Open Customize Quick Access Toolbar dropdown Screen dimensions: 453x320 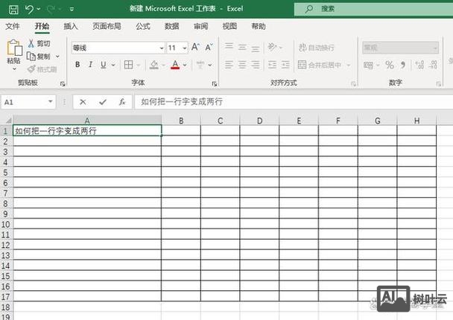(x=72, y=10)
